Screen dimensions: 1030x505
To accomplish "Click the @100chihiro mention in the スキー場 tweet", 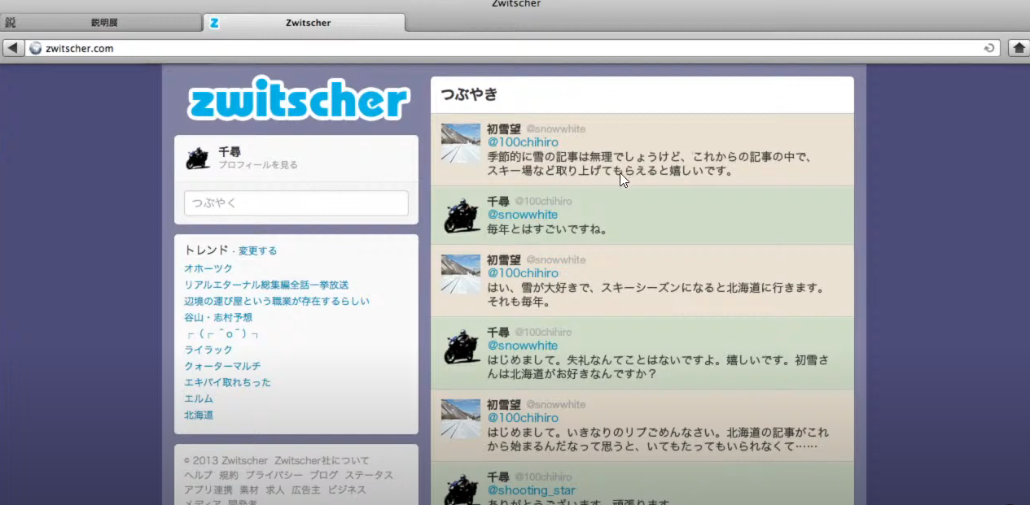I will pos(522,142).
